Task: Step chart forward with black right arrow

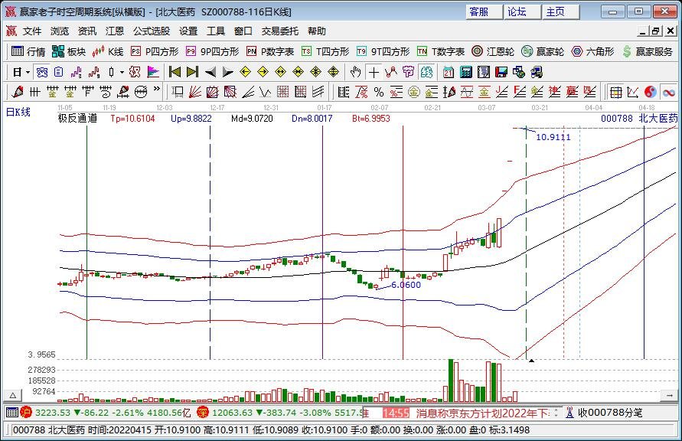Action: pyautogui.click(x=227, y=72)
